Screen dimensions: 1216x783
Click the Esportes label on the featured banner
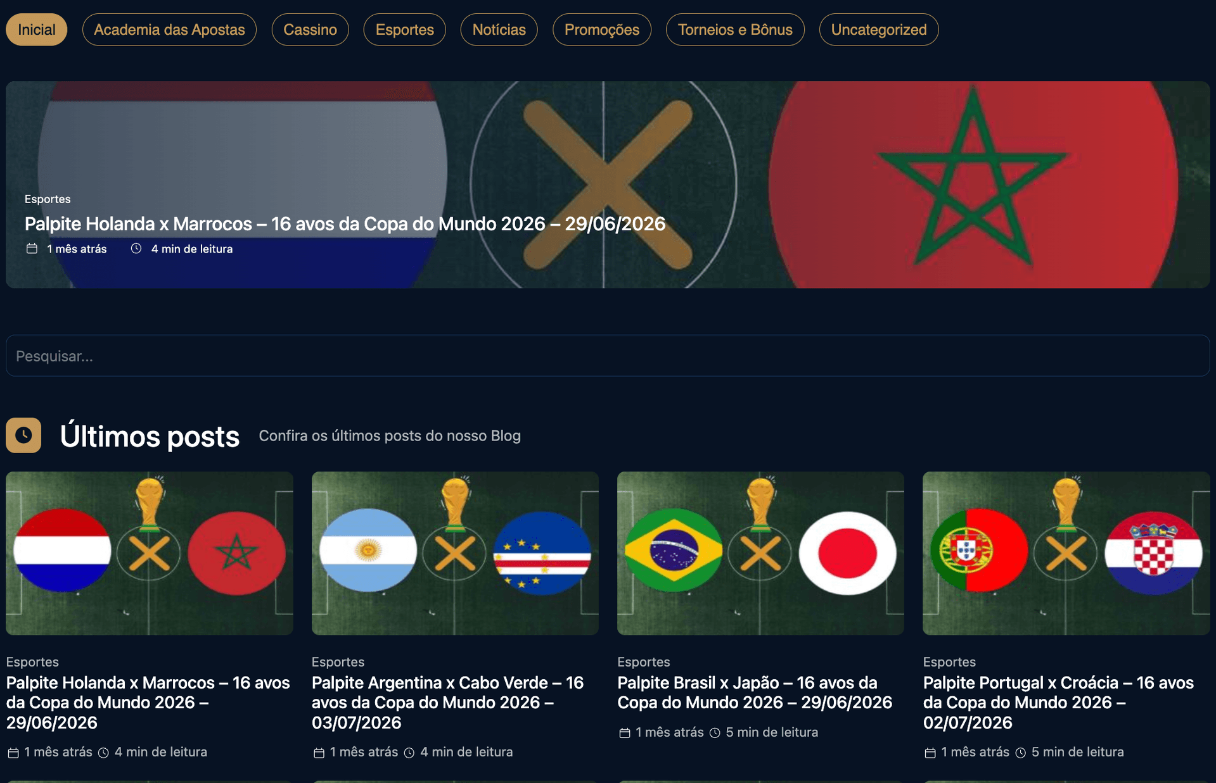(48, 199)
